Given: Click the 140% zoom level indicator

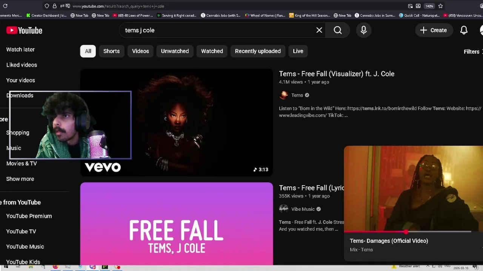Looking at the screenshot, I should pos(429,6).
